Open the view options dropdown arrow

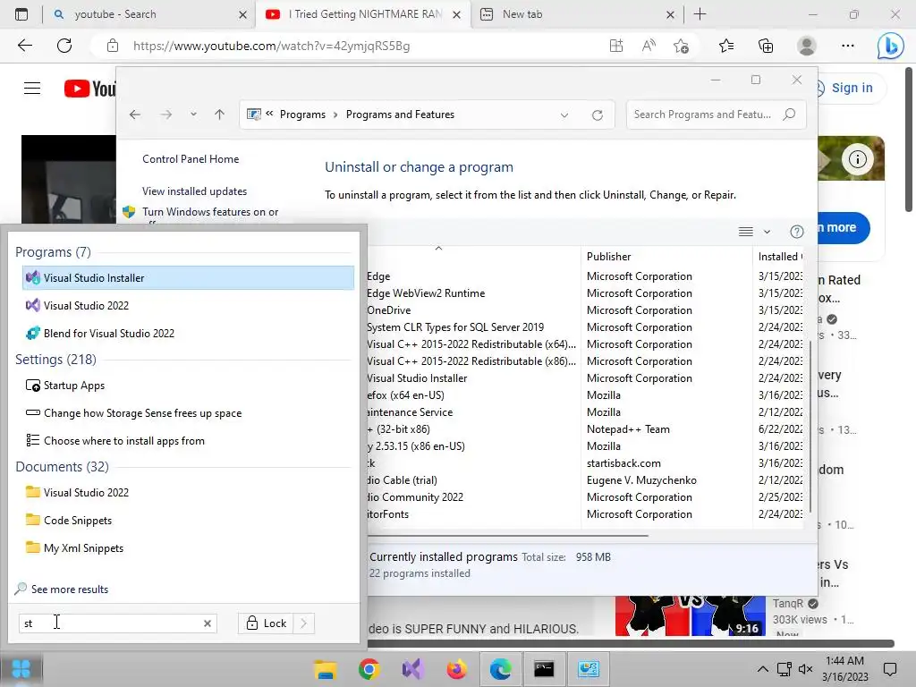[x=767, y=232]
